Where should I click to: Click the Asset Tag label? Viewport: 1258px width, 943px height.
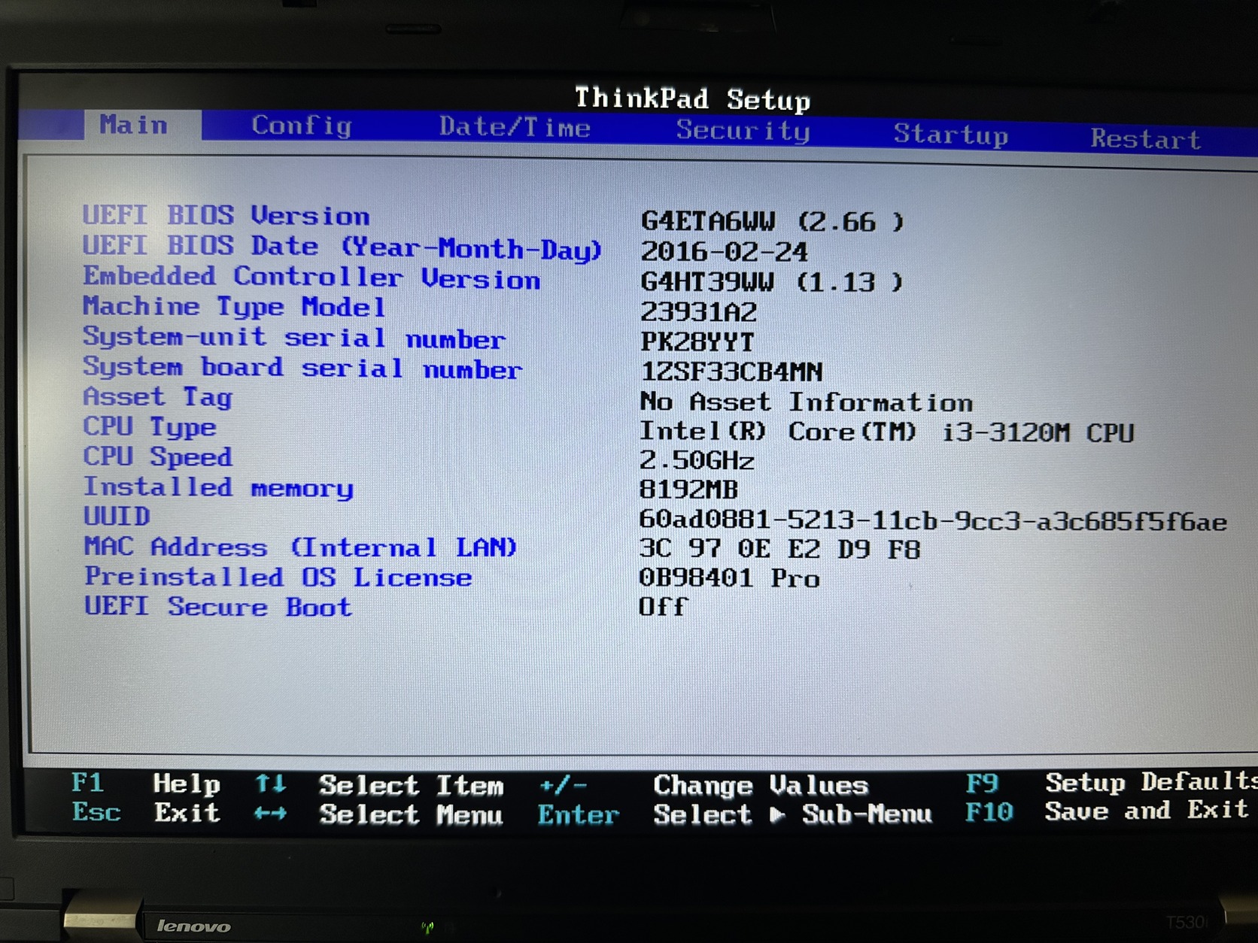[x=157, y=397]
